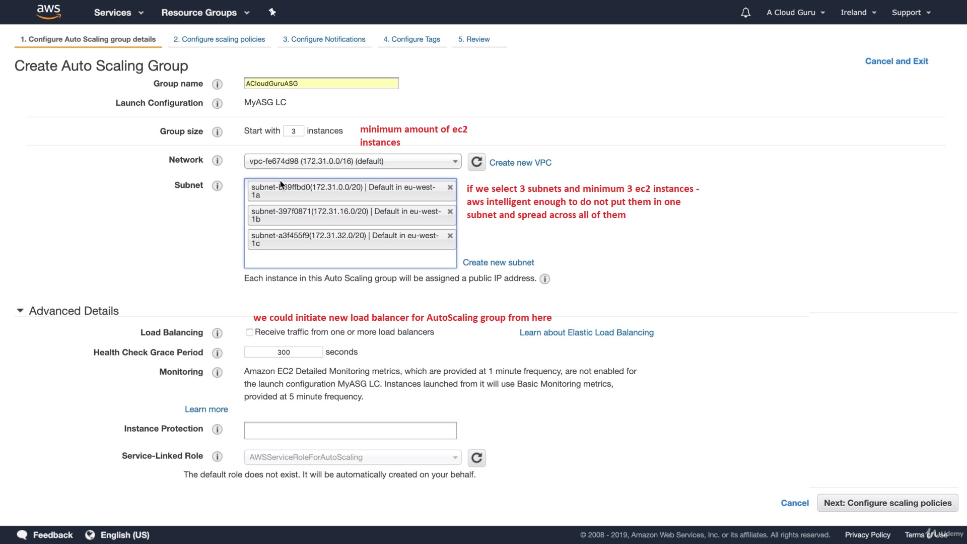
Task: Click the Instance Protection input field
Action: [x=350, y=431]
